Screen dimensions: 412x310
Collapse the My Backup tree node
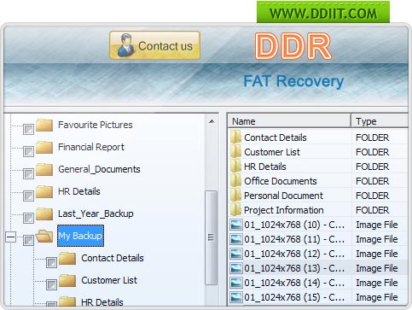(x=10, y=237)
